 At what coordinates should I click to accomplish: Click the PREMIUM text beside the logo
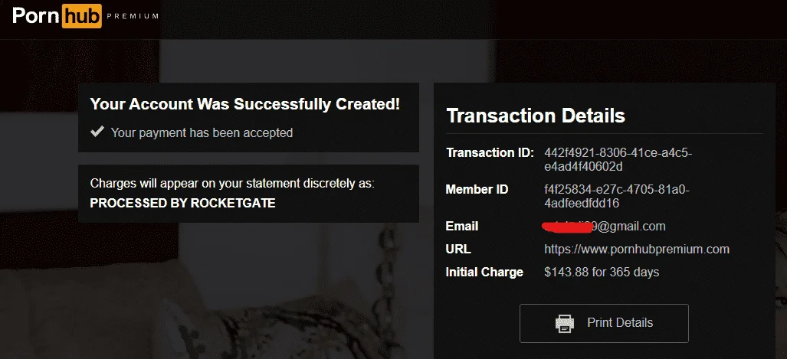click(133, 16)
